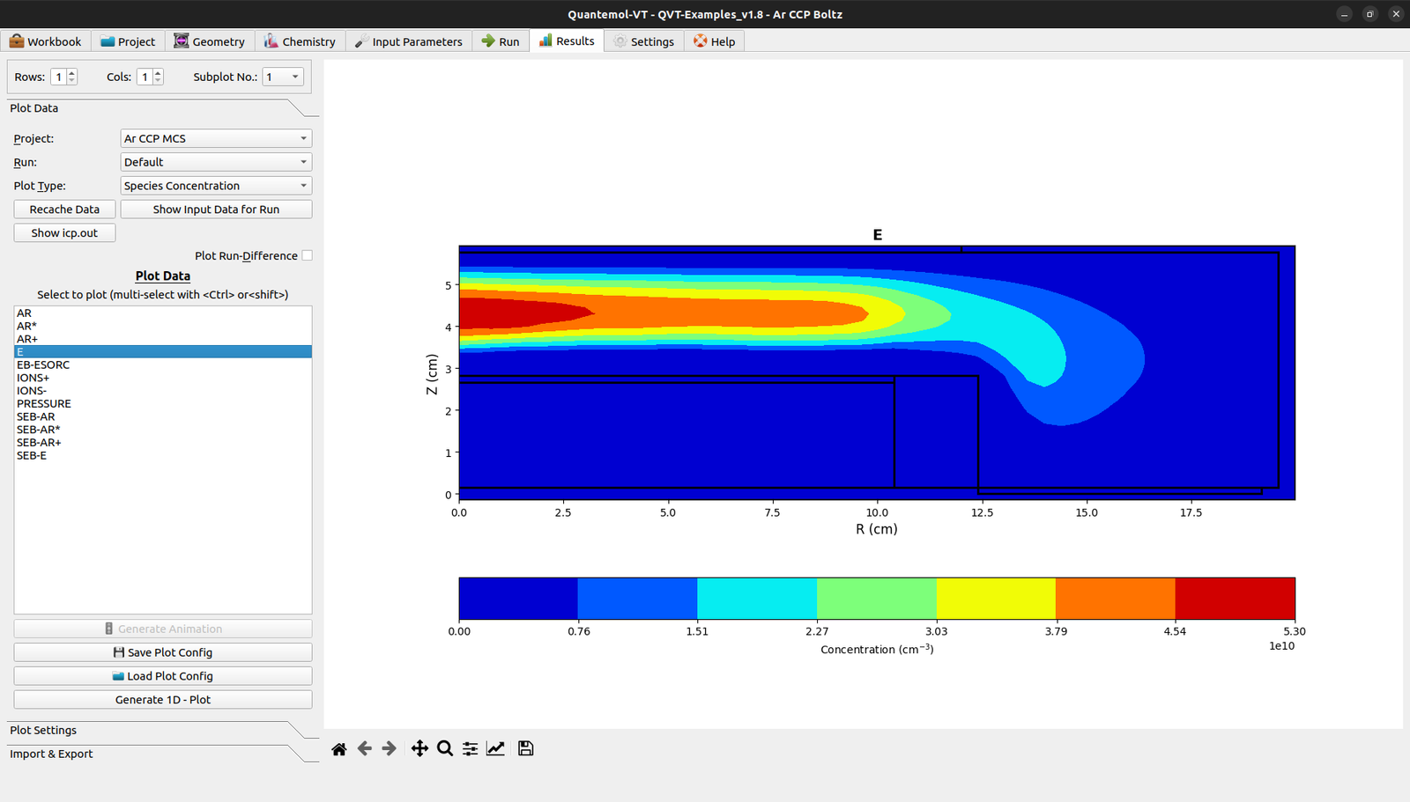The width and height of the screenshot is (1410, 802).
Task: Click the Generate 1D - Plot button
Action: (163, 700)
